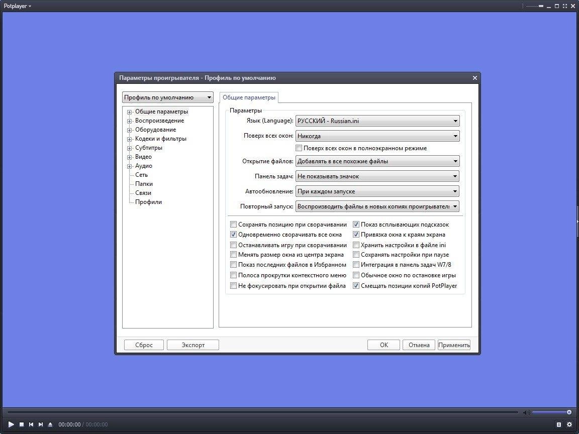Skip to the previous track

click(31, 424)
